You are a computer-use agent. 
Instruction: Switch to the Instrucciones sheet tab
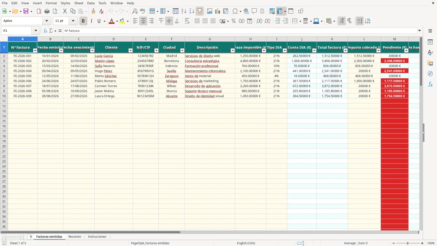(97, 237)
